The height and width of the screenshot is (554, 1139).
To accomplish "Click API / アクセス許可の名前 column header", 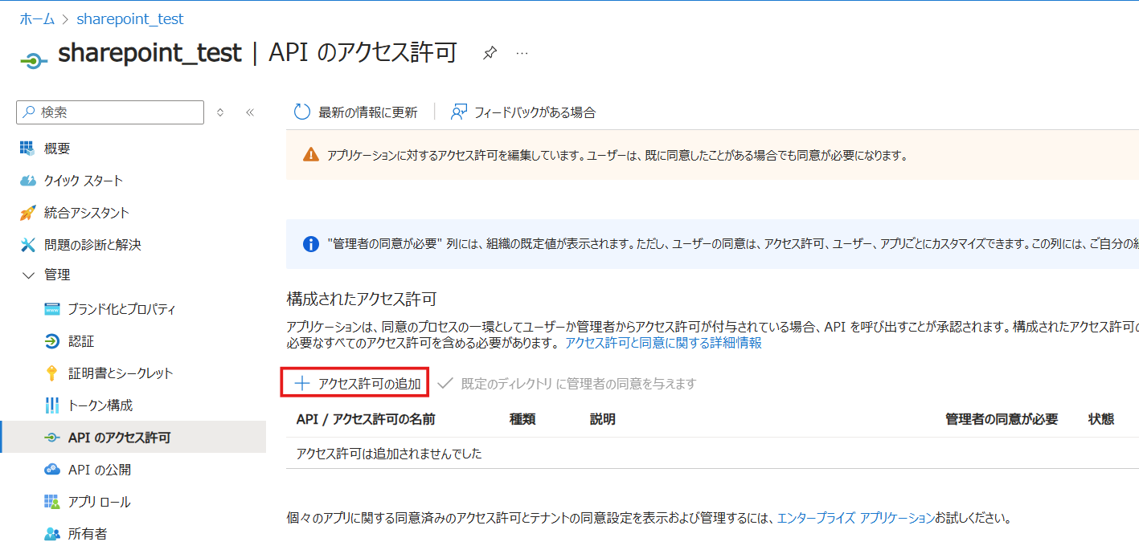I will click(366, 419).
